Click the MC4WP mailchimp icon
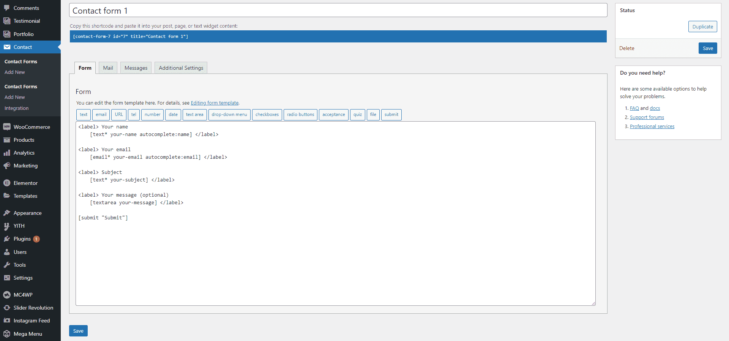This screenshot has height=341, width=729. click(x=7, y=295)
